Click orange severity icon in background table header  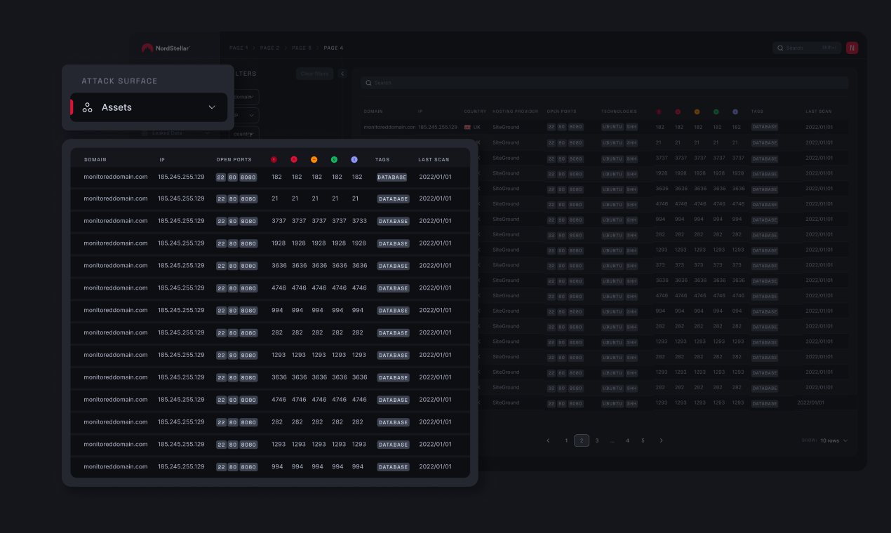coord(697,112)
